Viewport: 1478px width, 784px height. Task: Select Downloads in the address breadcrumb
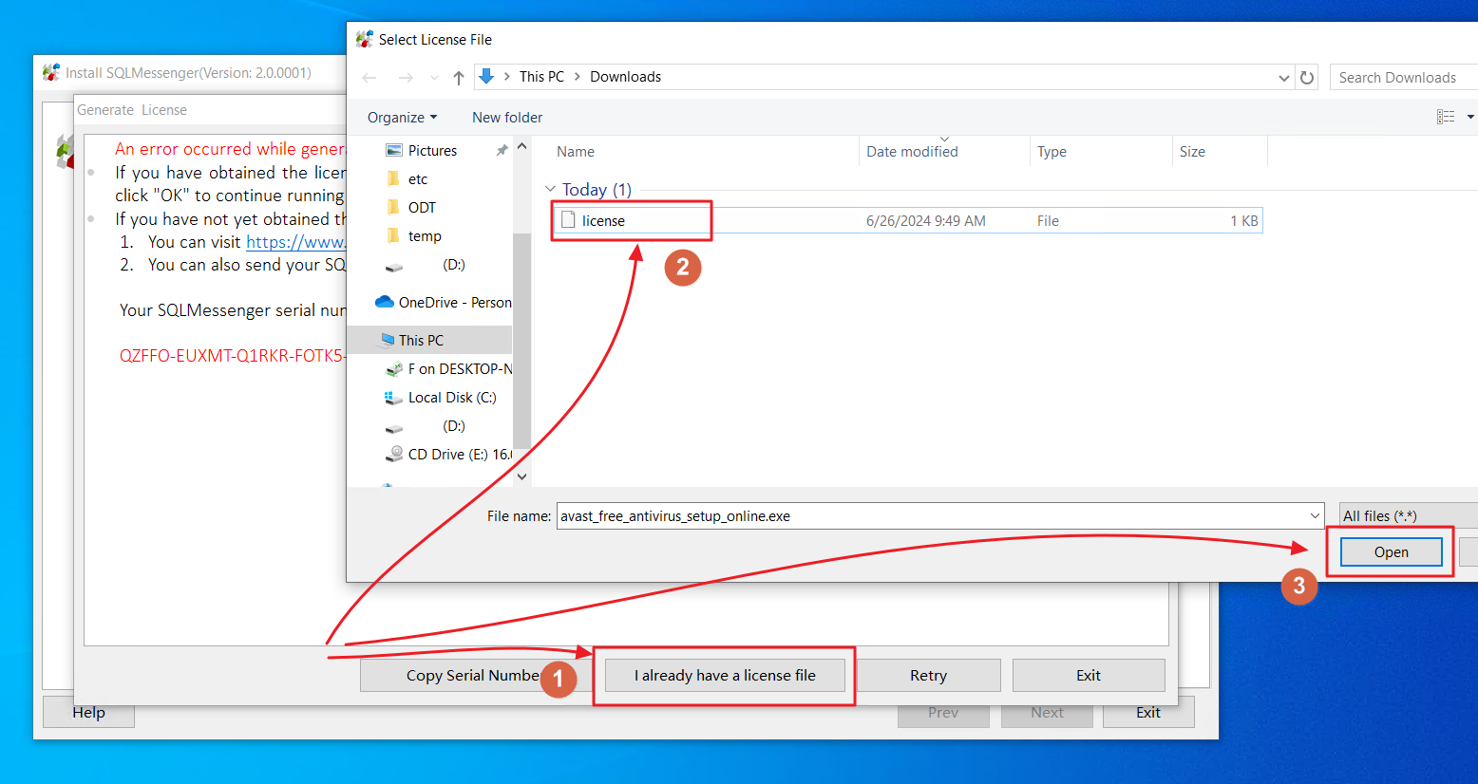(625, 77)
